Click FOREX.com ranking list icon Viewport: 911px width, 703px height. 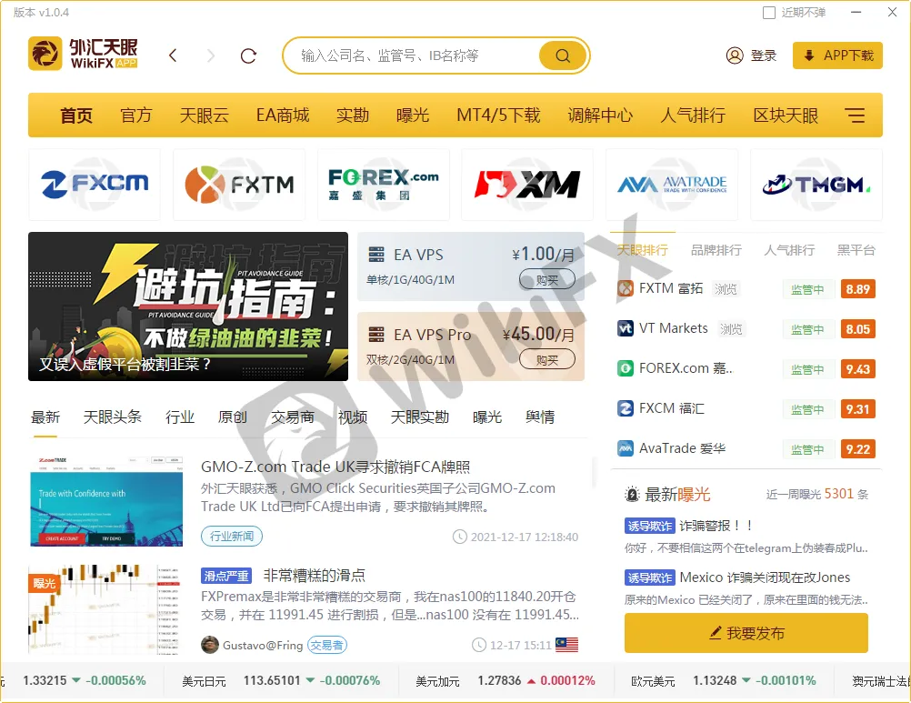626,368
